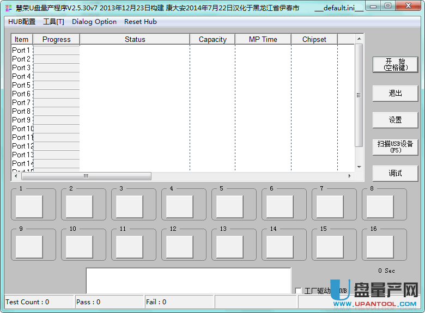This screenshot has height=313, width=425.
Task: Click port slot 9 status box
Action: pyautogui.click(x=29, y=247)
